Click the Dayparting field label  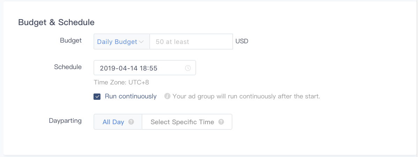click(x=65, y=121)
